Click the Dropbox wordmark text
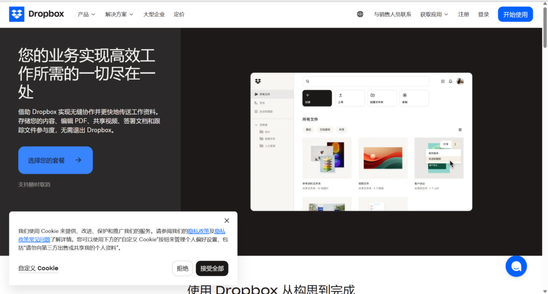548x294 pixels. pyautogui.click(x=46, y=14)
